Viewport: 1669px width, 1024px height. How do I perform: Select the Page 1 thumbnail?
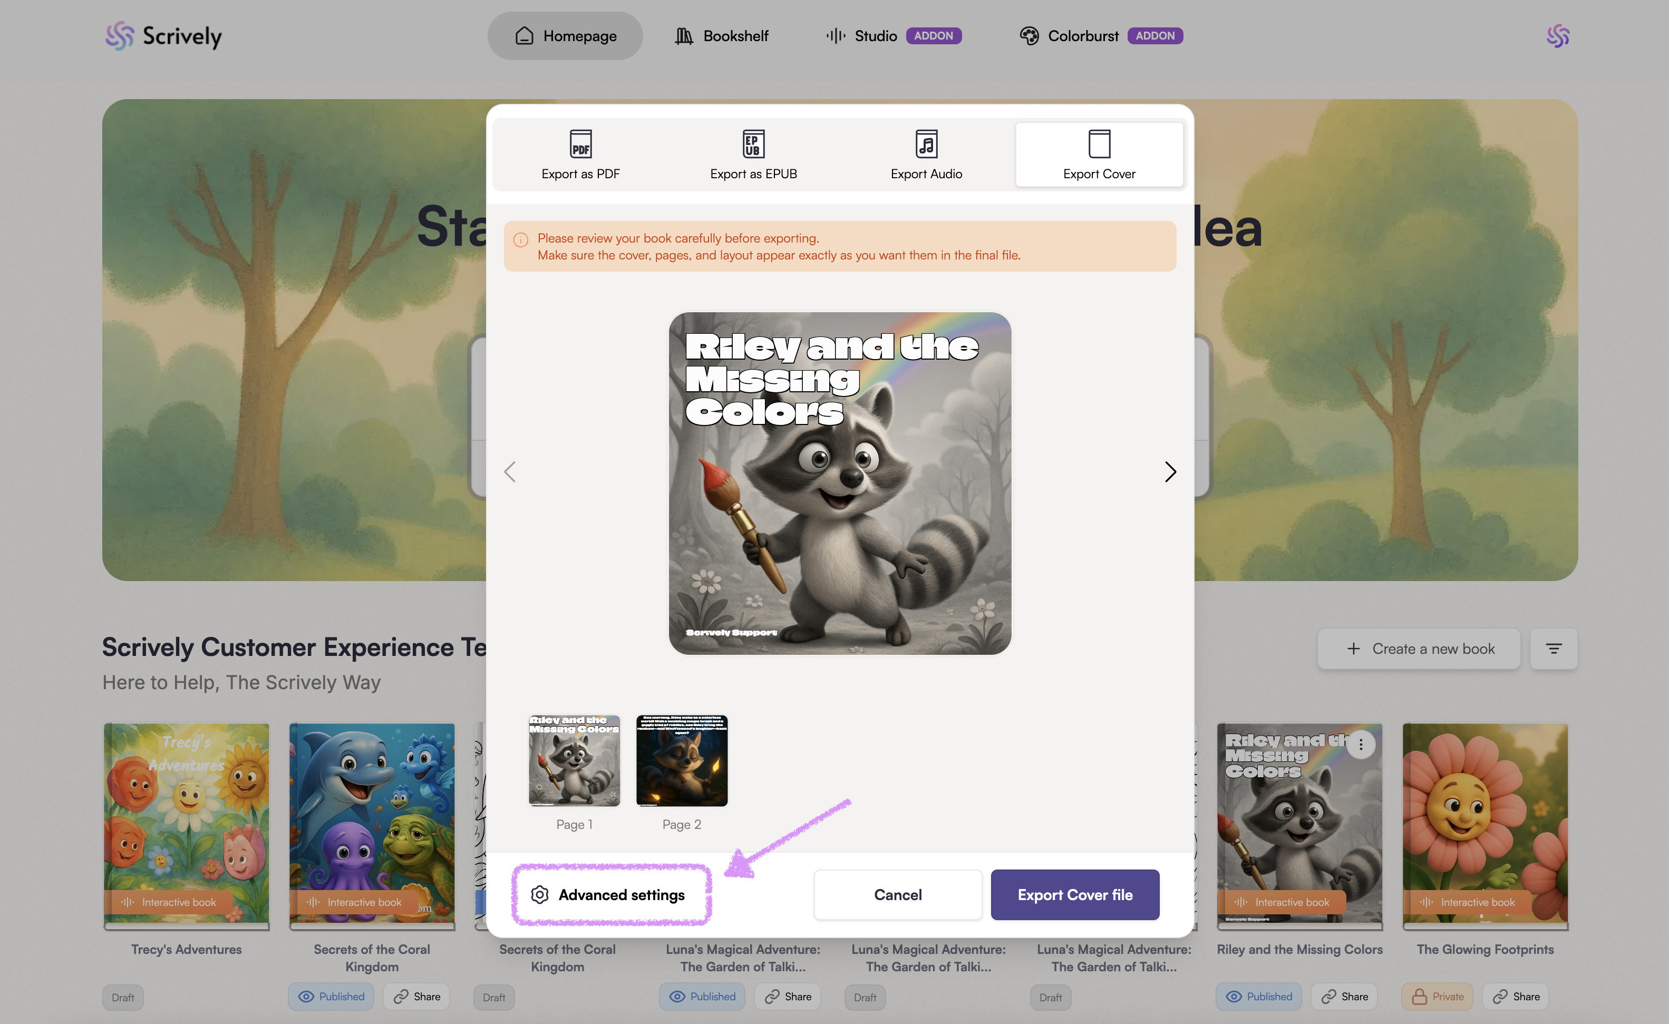[574, 760]
